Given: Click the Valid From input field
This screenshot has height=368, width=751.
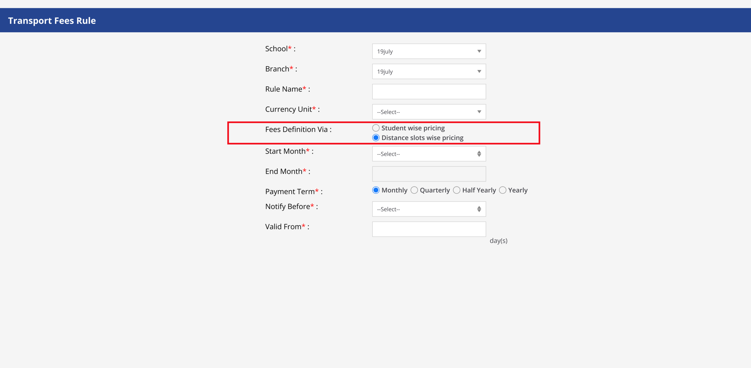Looking at the screenshot, I should pyautogui.click(x=429, y=229).
